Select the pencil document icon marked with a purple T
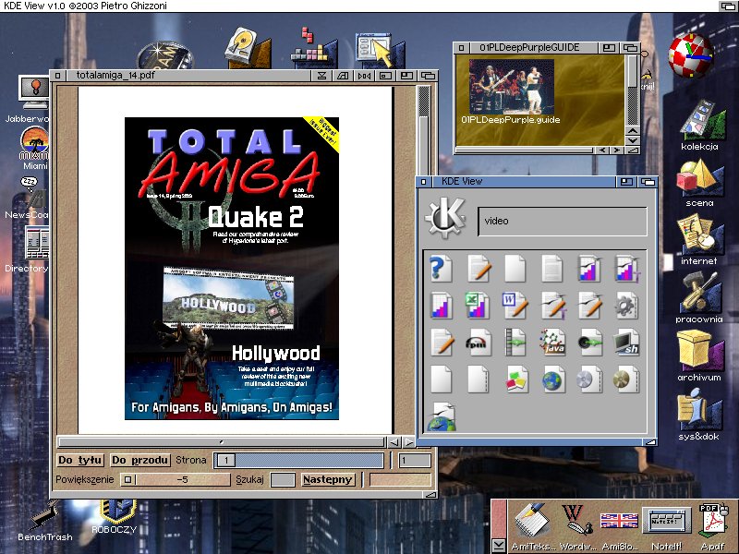The height and width of the screenshot is (554, 739). (553, 306)
